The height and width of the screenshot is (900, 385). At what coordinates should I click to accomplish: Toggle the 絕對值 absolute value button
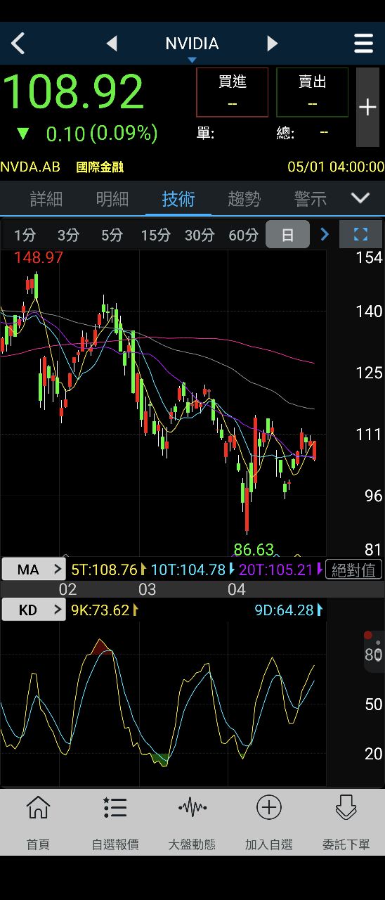coord(354,570)
